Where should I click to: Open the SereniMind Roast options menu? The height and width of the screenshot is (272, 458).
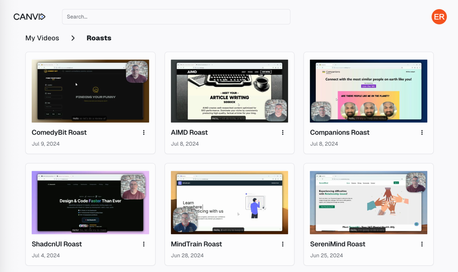tap(422, 244)
